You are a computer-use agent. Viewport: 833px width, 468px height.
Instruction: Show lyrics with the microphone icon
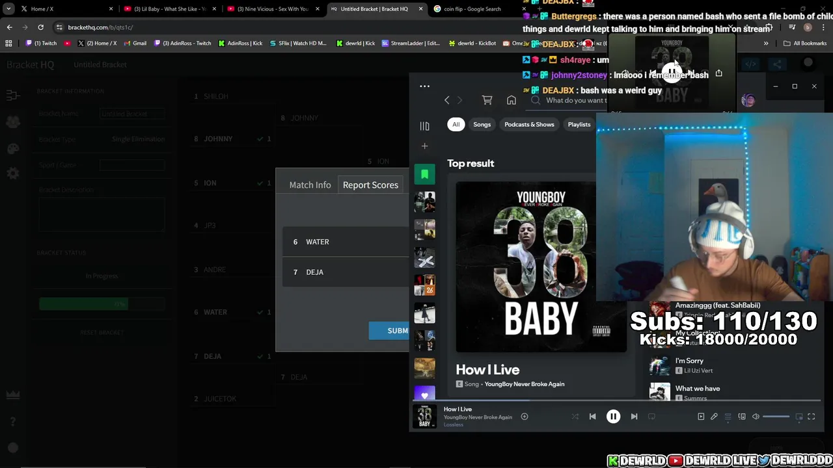tap(714, 417)
